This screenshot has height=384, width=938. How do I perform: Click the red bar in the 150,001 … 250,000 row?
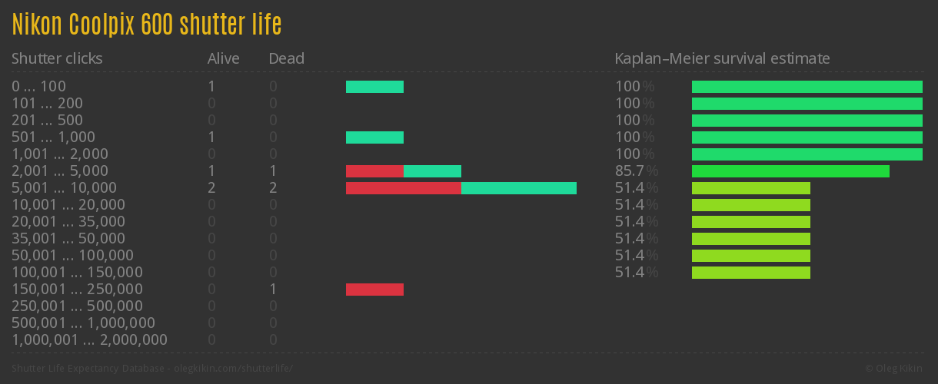point(374,290)
